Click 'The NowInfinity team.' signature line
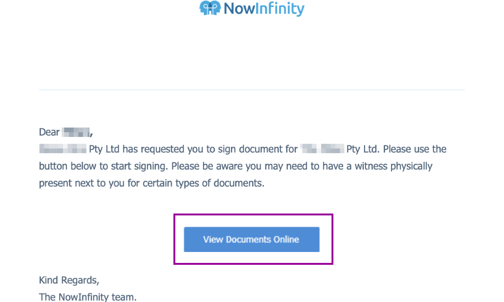Viewport: 504px width, 302px height. [87, 297]
